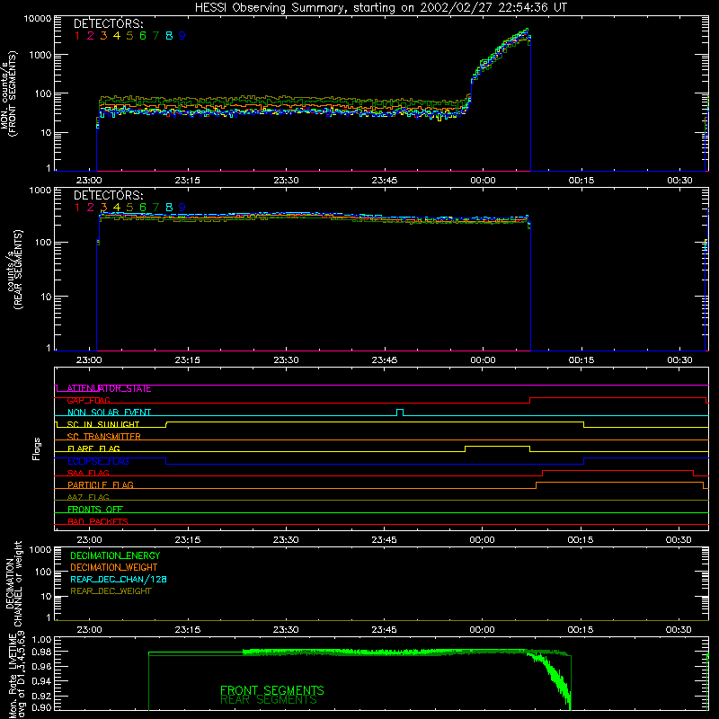Screen dimensions: 719x719
Task: Pick detector 3 in the rear segments legend
Action: pyautogui.click(x=103, y=208)
